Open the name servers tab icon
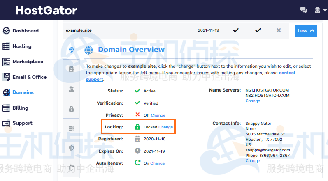 (x=71, y=128)
